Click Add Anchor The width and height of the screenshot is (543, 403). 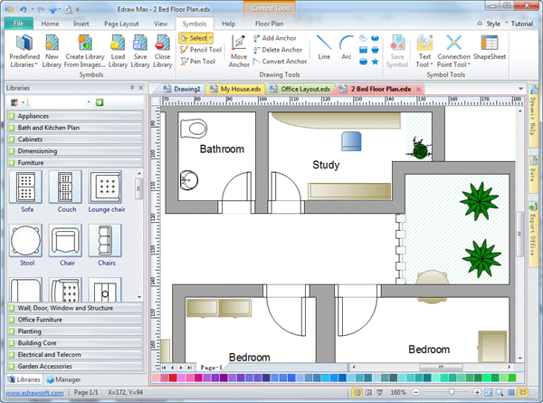click(274, 38)
